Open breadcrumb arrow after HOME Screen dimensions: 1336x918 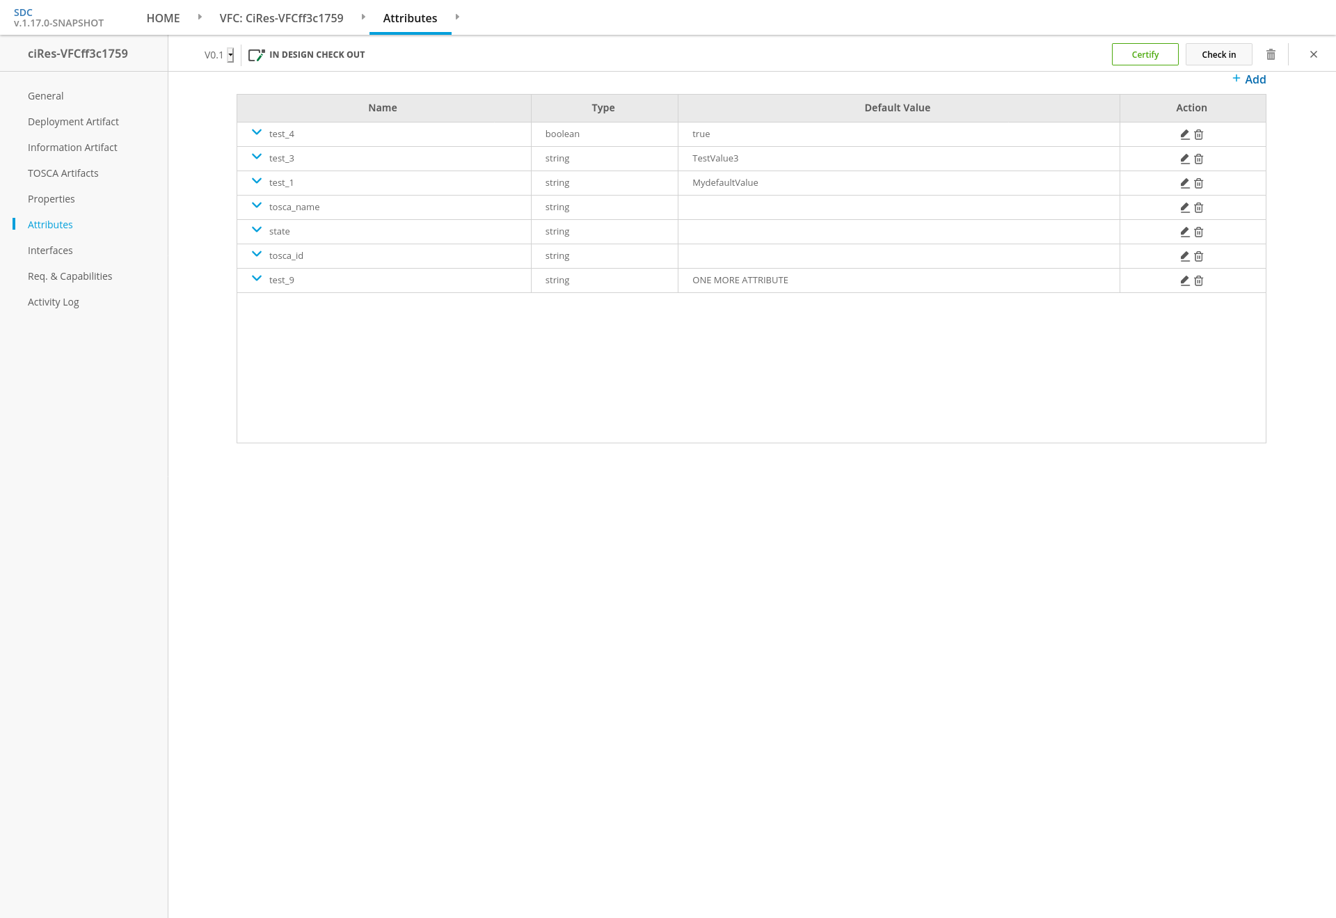click(x=200, y=17)
